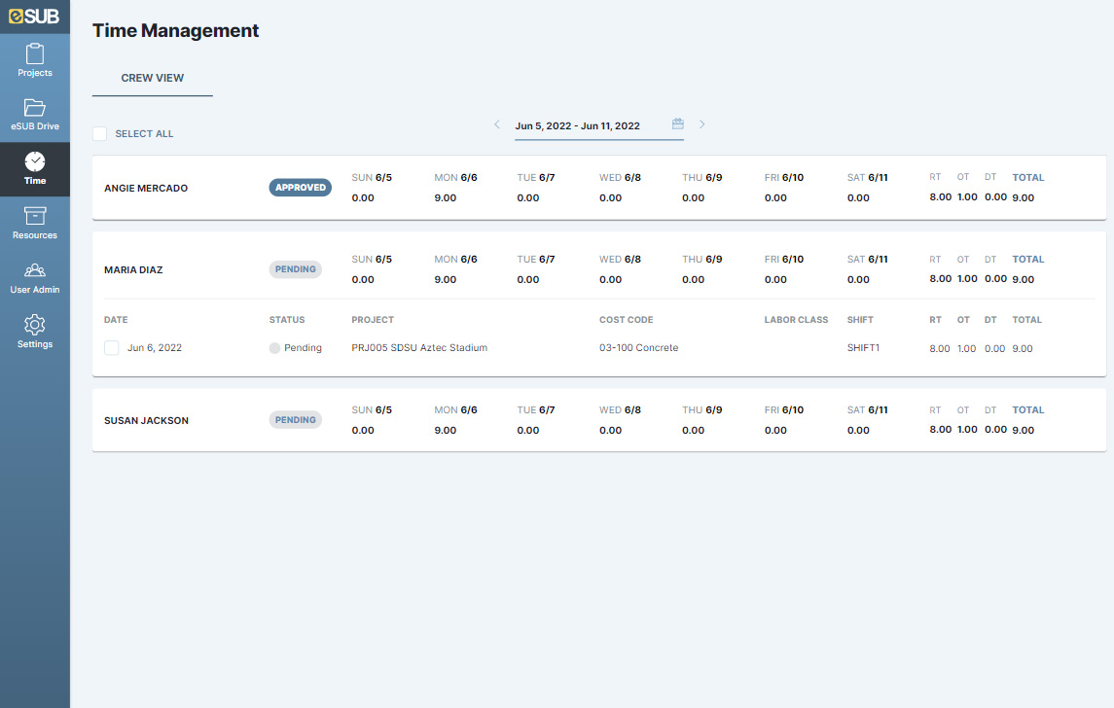
Task: Open the calendar date picker icon
Action: [x=677, y=124]
